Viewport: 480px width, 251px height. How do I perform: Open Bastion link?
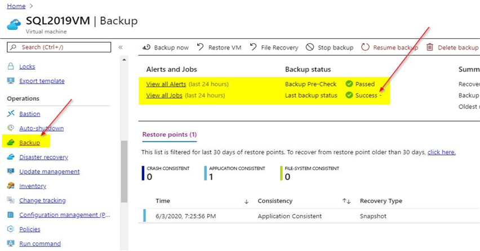29,114
